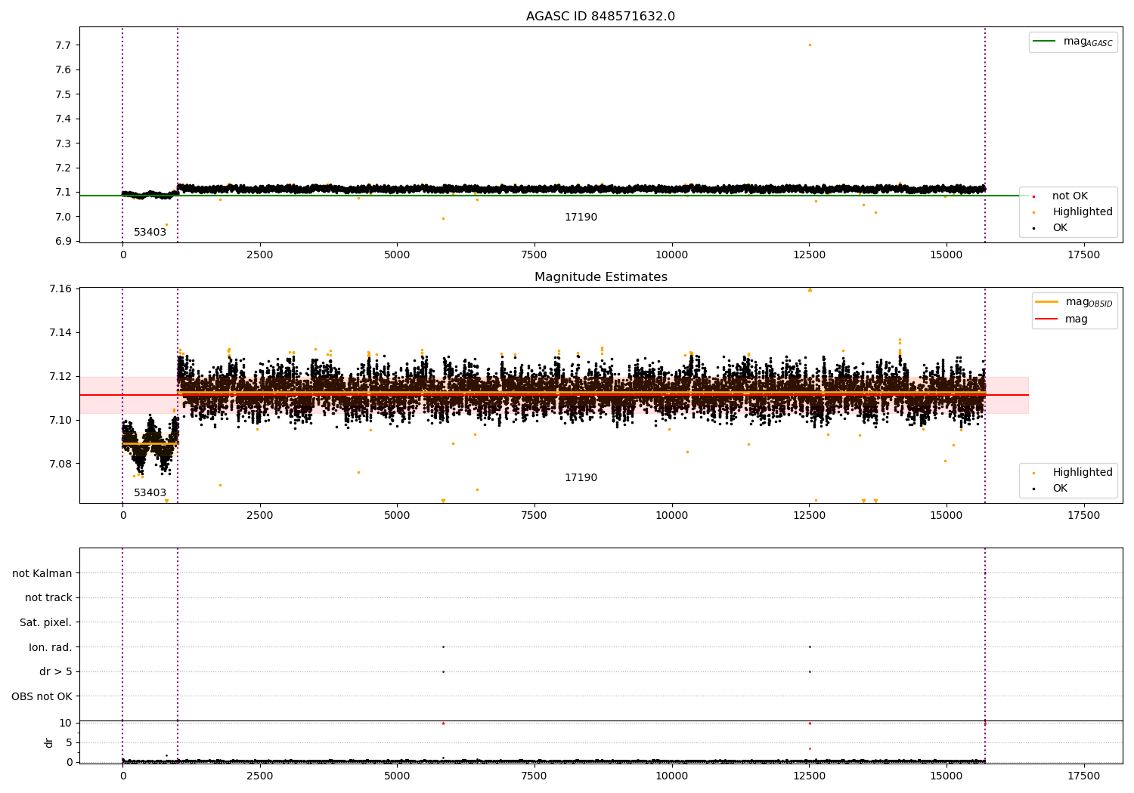Click the red mag legend line in middle plot
Viewport: 1134px width, 793px height.
pos(1047,319)
